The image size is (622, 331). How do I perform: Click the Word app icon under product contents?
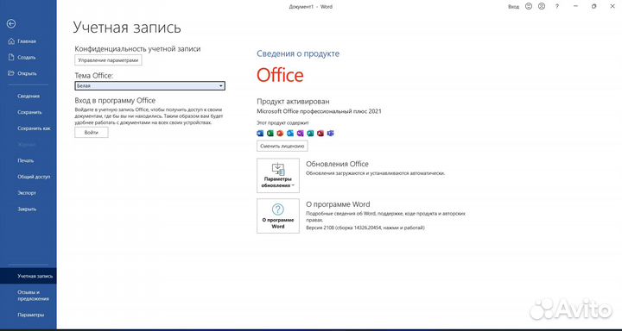[260, 134]
